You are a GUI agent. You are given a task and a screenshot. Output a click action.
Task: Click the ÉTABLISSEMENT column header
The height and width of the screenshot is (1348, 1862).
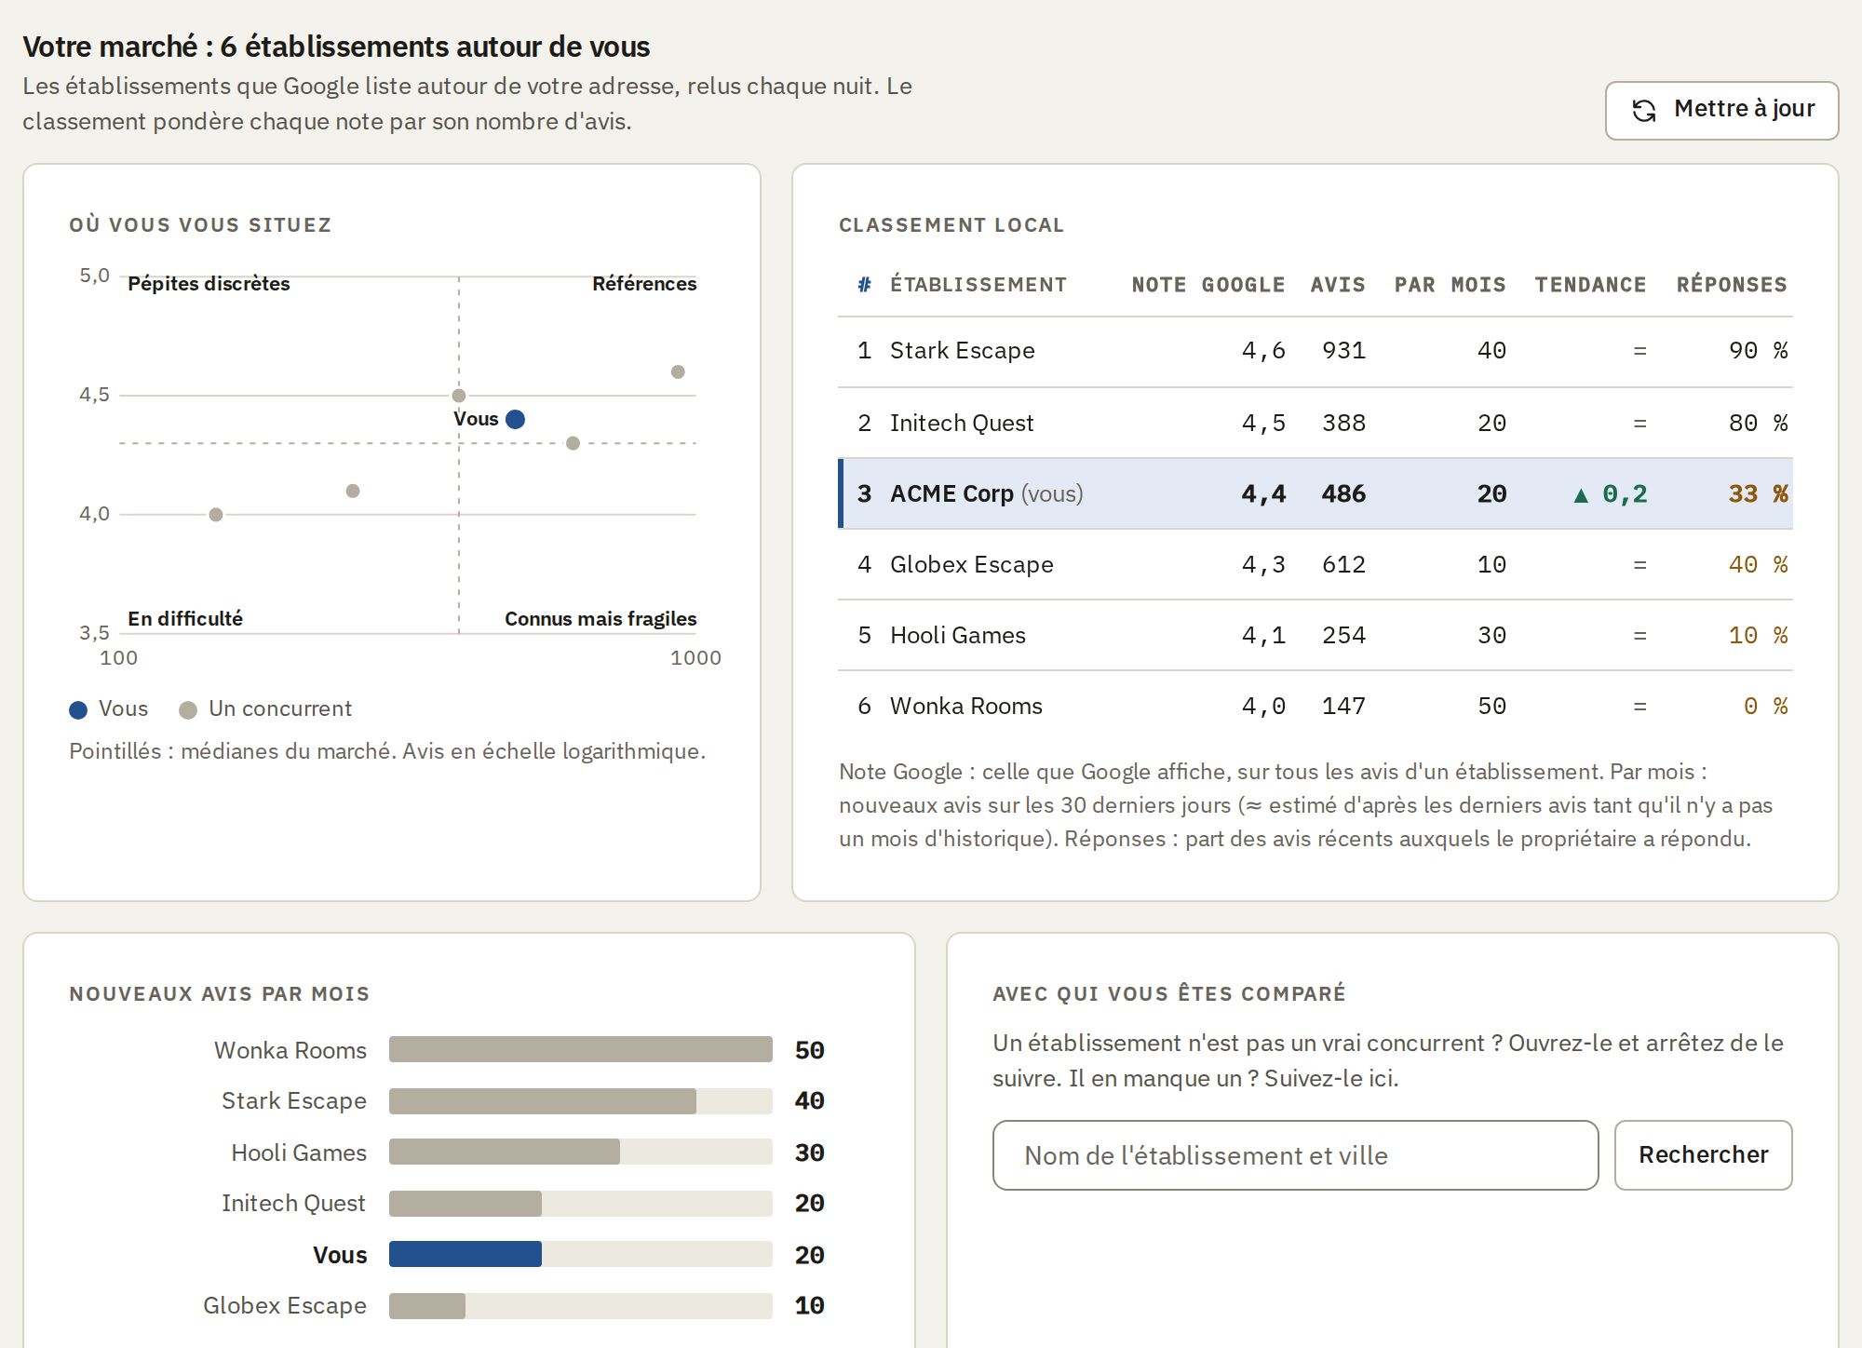[x=978, y=285]
